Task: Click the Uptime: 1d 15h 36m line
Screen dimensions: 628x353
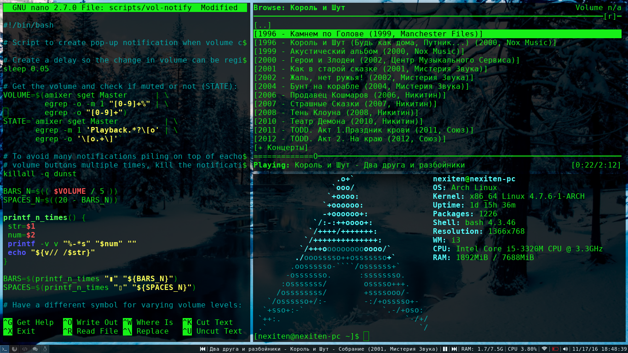Action: pos(474,205)
